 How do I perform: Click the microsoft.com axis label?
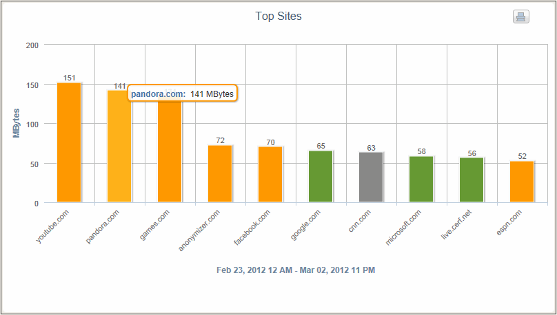tap(403, 227)
